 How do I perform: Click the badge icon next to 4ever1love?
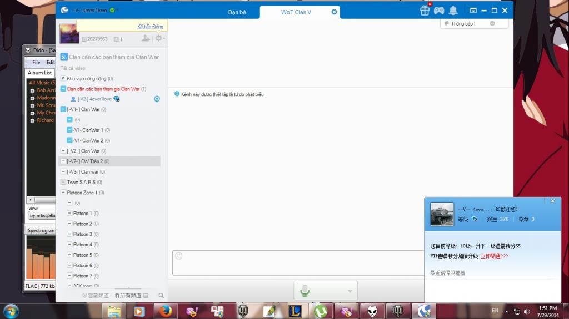point(117,99)
